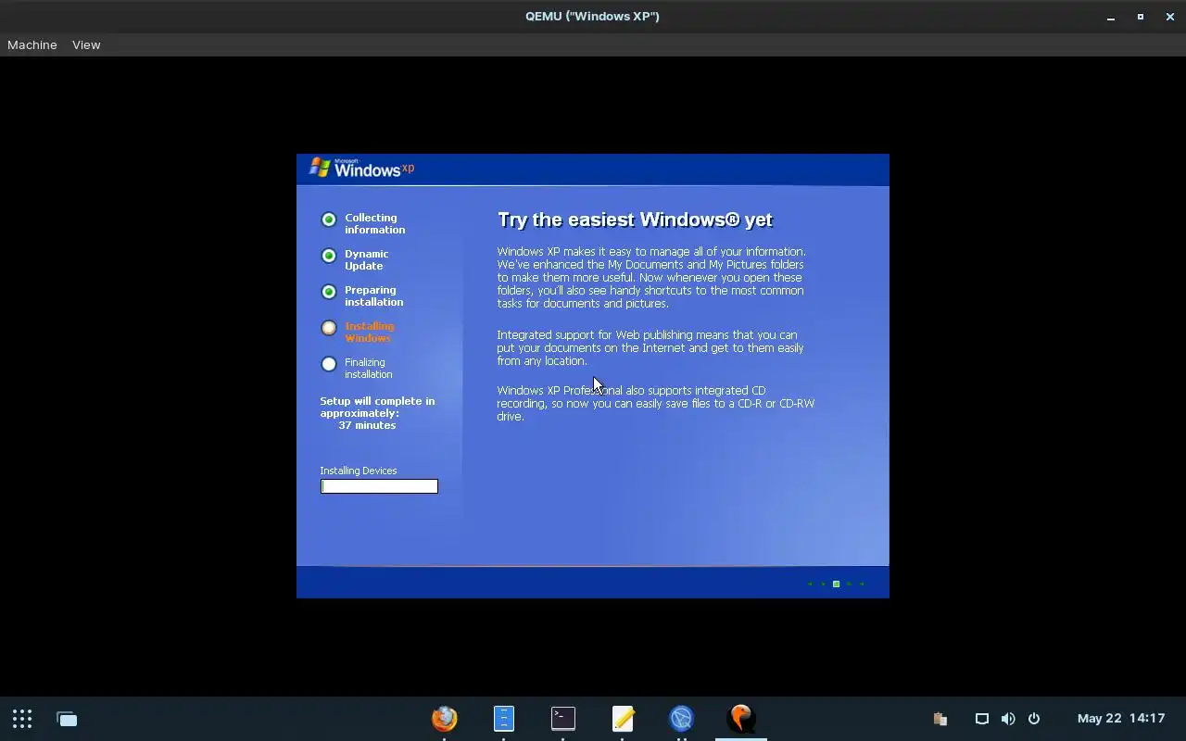The width and height of the screenshot is (1186, 741).
Task: Click the "Preparing installation" label text
Action: click(374, 295)
